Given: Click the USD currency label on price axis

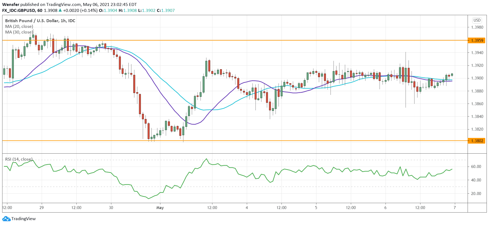Looking at the screenshot, I should click(x=477, y=20).
